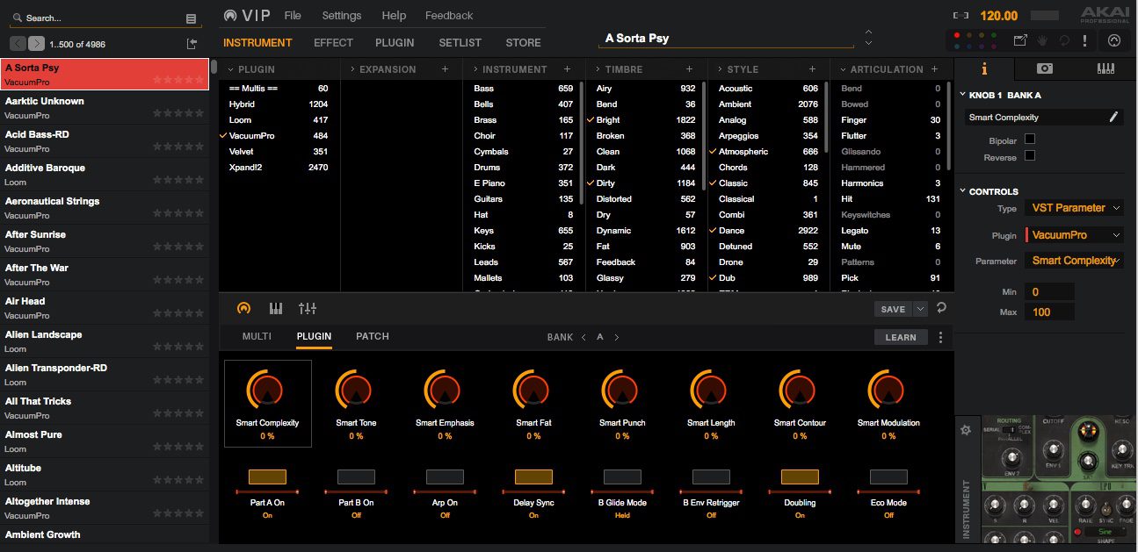Open the three-dot menu next to LEARN
The width and height of the screenshot is (1138, 552).
point(940,337)
